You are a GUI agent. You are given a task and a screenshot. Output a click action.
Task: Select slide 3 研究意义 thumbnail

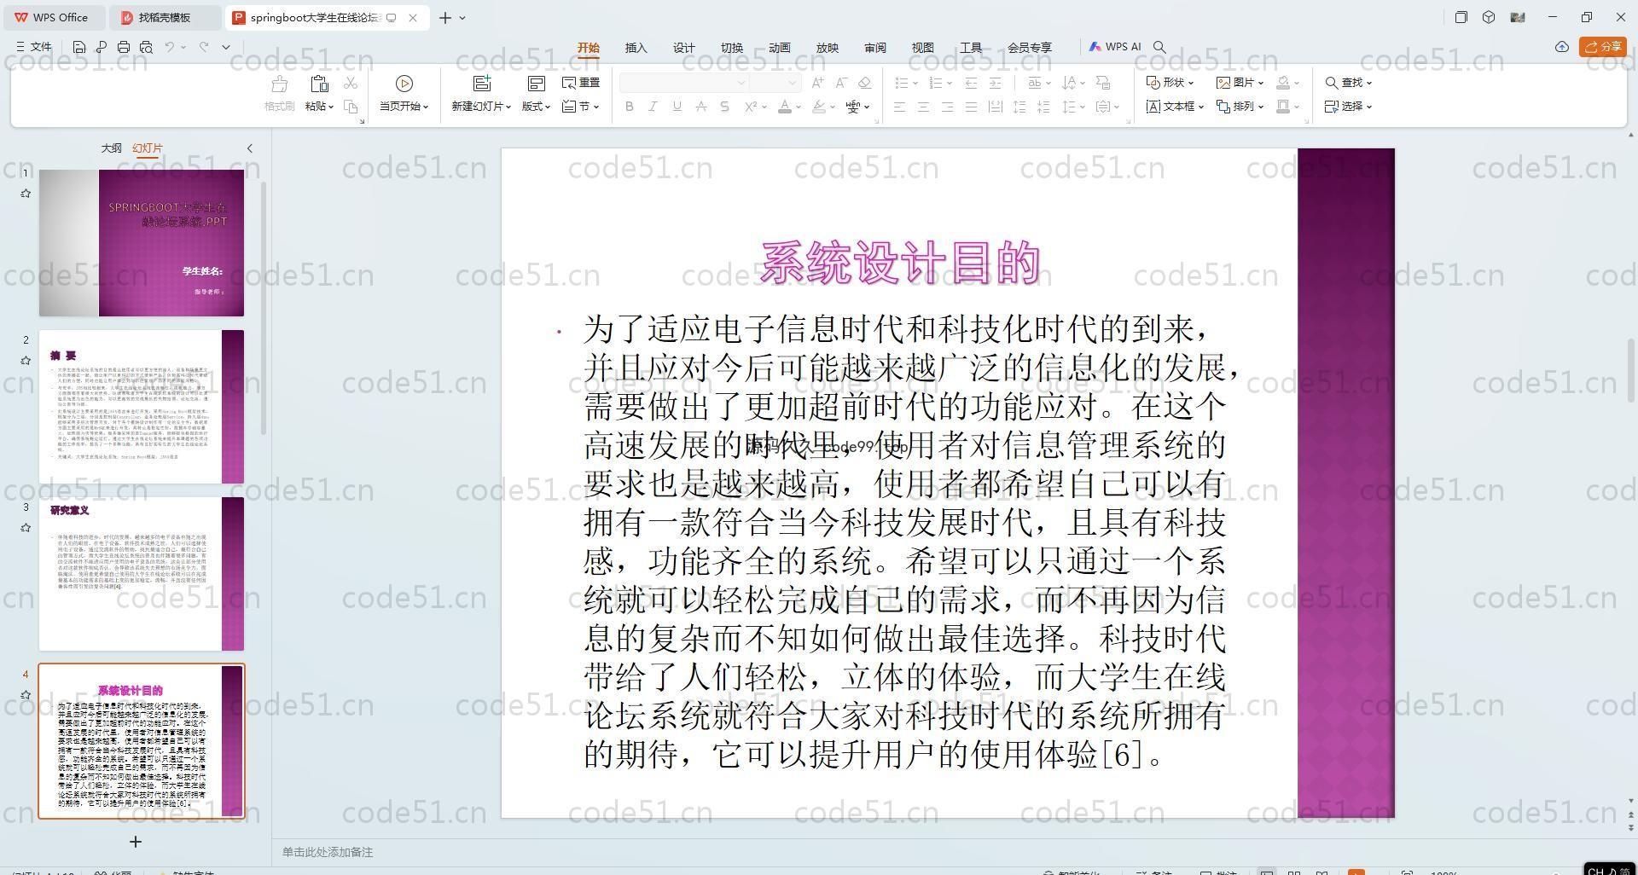(x=142, y=574)
